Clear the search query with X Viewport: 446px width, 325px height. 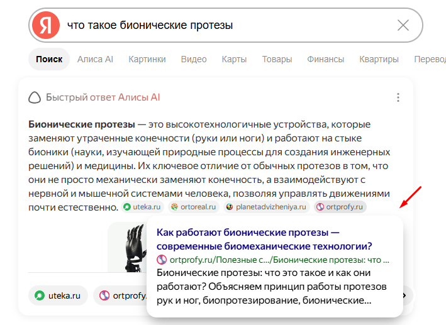click(403, 25)
